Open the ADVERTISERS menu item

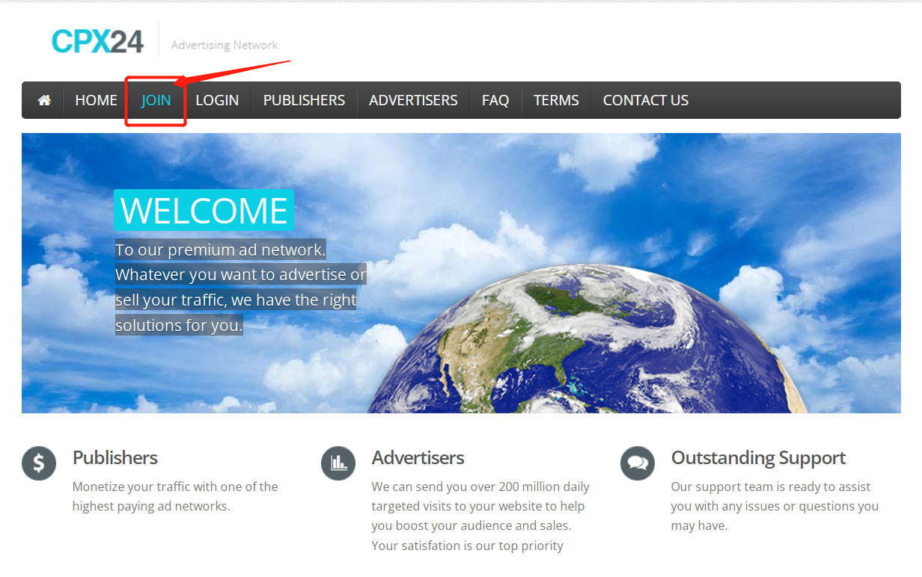click(x=413, y=100)
